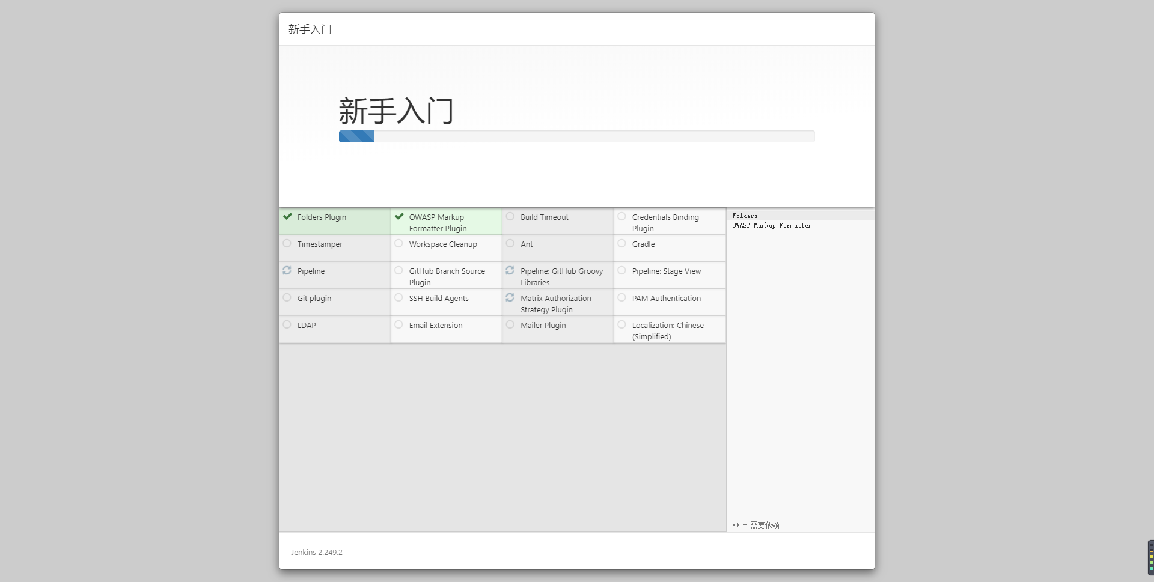The width and height of the screenshot is (1154, 582).
Task: Click the pending circle beside Email Extension
Action: pyautogui.click(x=399, y=325)
